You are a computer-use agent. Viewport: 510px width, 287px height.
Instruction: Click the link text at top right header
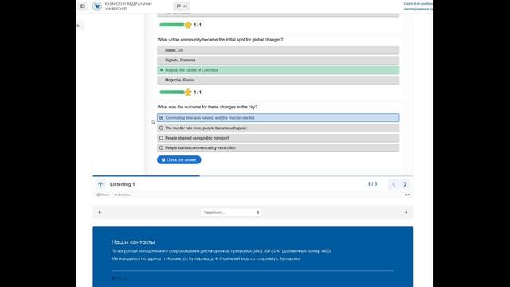(x=418, y=6)
